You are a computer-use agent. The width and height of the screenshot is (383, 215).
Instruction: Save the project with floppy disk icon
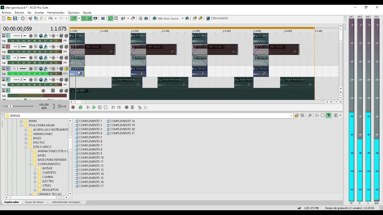[15, 19]
